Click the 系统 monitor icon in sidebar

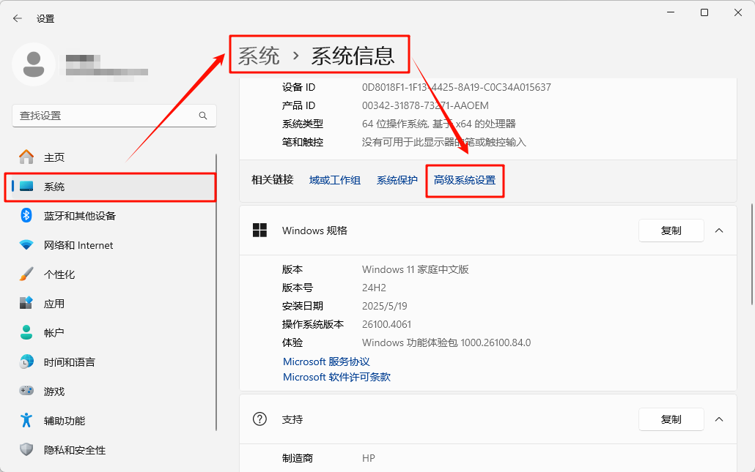click(26, 187)
